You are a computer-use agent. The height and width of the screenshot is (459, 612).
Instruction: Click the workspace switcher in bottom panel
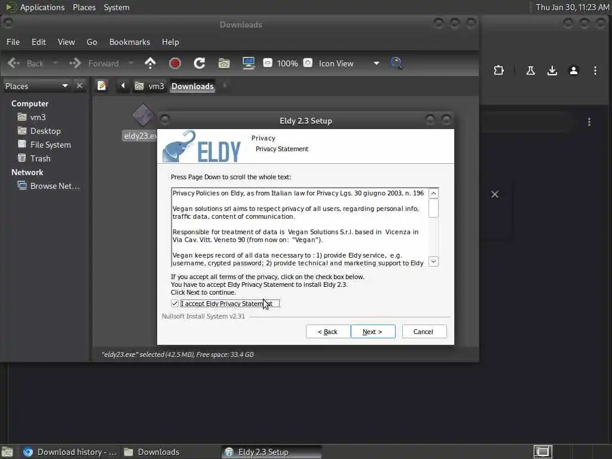point(543,452)
